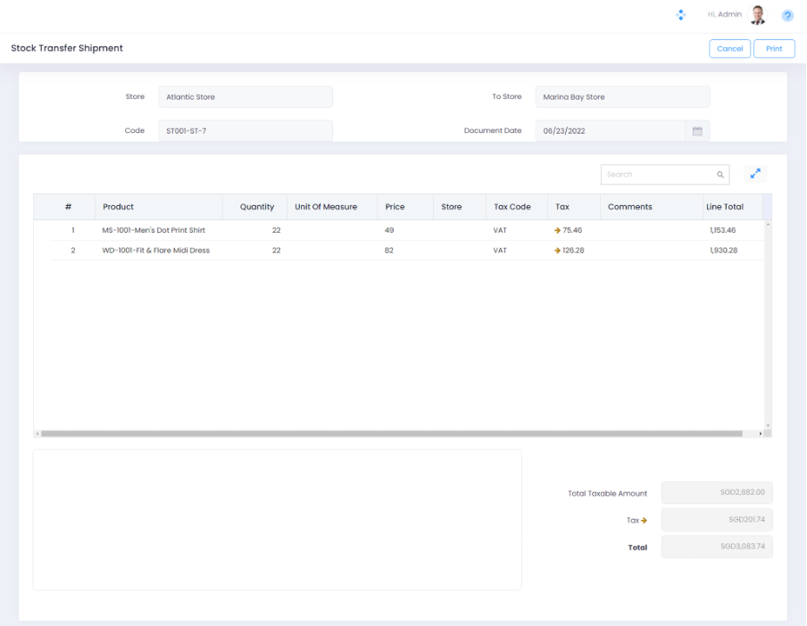
Task: Click the blue app launcher icon in header
Action: (x=680, y=15)
